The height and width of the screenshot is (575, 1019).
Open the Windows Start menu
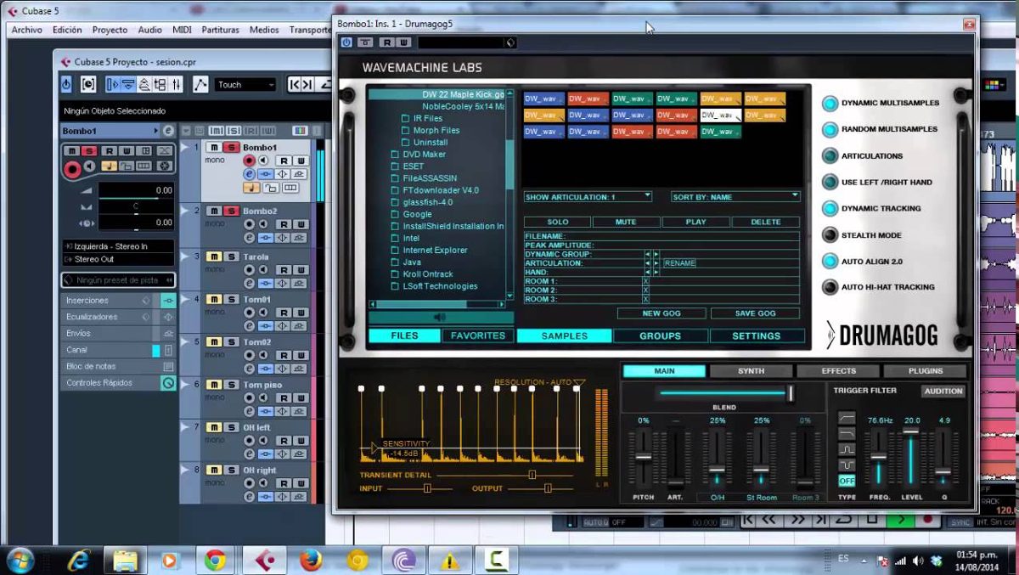[19, 560]
